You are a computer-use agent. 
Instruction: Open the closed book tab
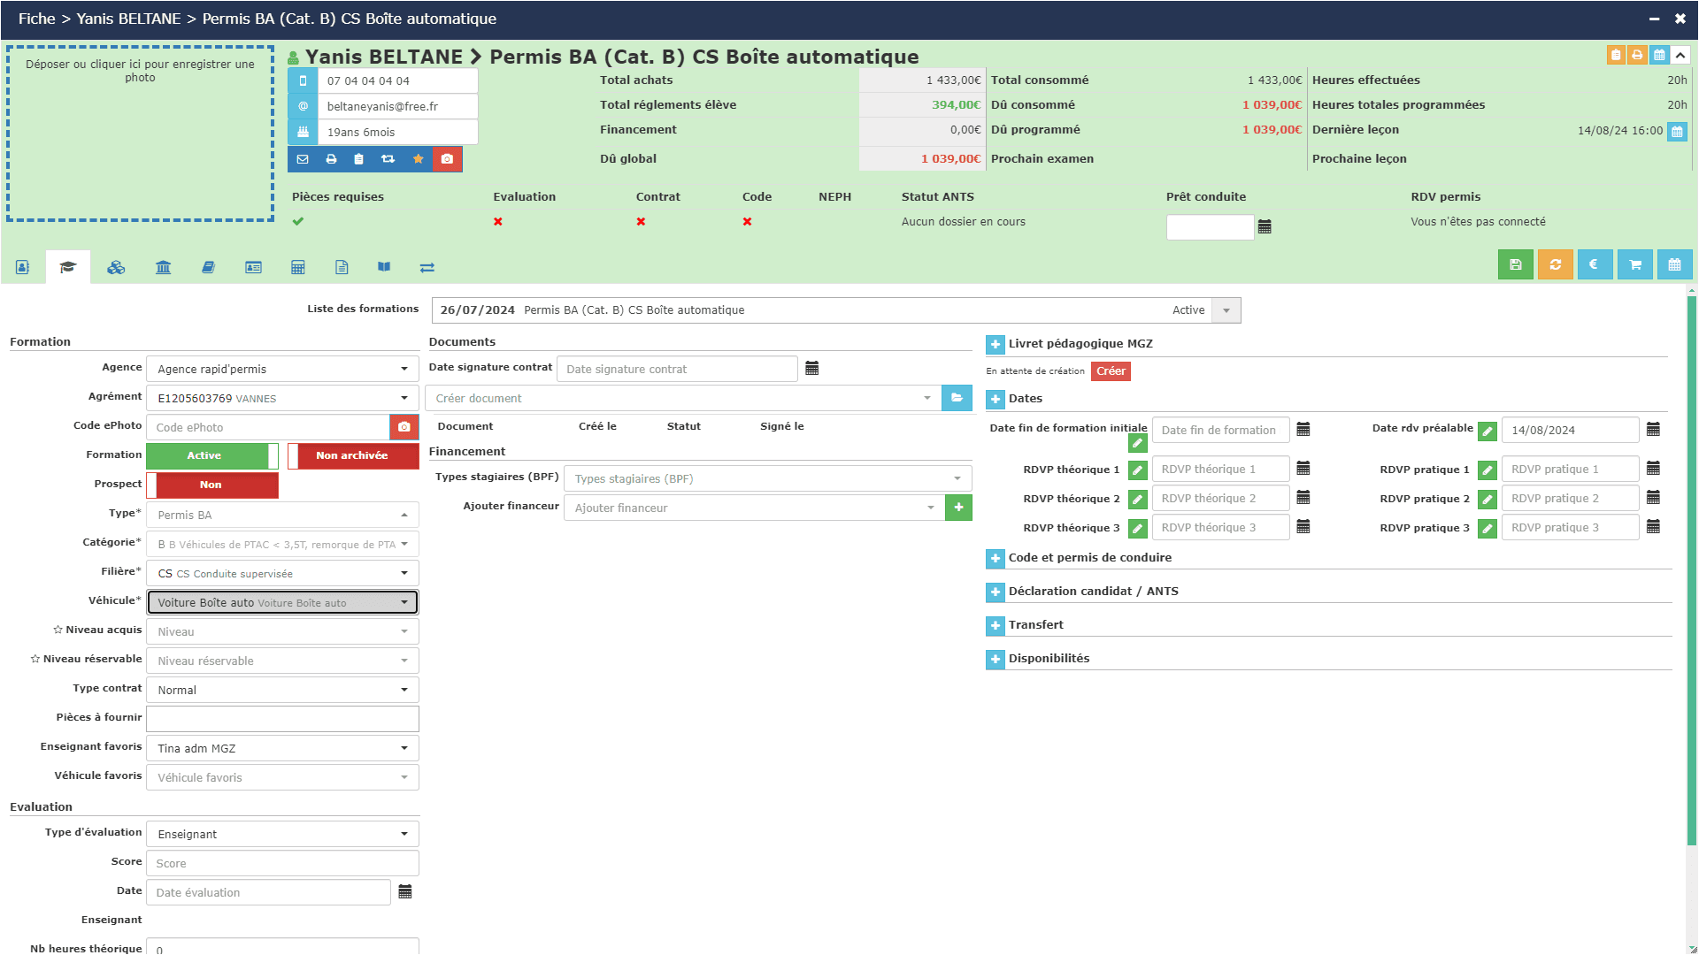[208, 267]
